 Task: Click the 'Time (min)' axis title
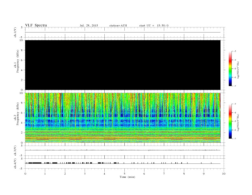click(x=127, y=177)
